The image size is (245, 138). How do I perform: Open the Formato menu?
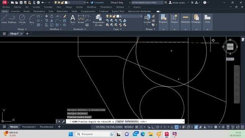click(48, 7)
